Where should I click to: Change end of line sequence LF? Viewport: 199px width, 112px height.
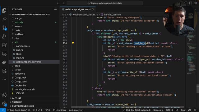click(177, 110)
